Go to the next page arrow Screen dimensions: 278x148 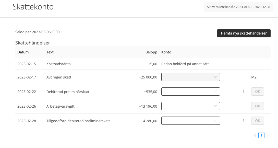click(x=268, y=135)
